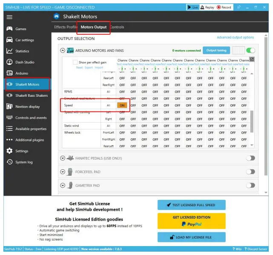Check Show per effect gain checkbox
This screenshot has height=255, width=273.
pyautogui.click(x=75, y=62)
